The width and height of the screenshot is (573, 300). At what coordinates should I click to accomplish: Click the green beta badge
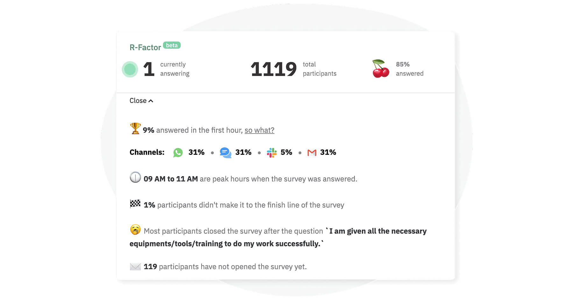click(172, 45)
